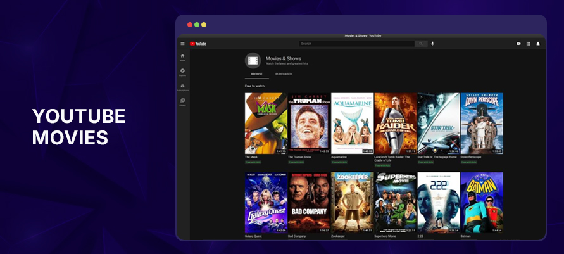The image size is (564, 254).
Task: Click the title text "Zookeeper"
Action: (338, 236)
